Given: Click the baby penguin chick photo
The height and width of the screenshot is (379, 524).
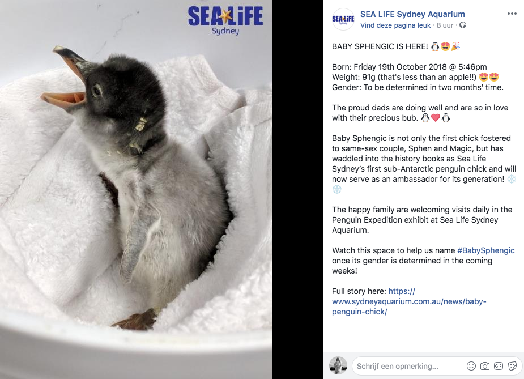Looking at the screenshot, I should tap(136, 189).
